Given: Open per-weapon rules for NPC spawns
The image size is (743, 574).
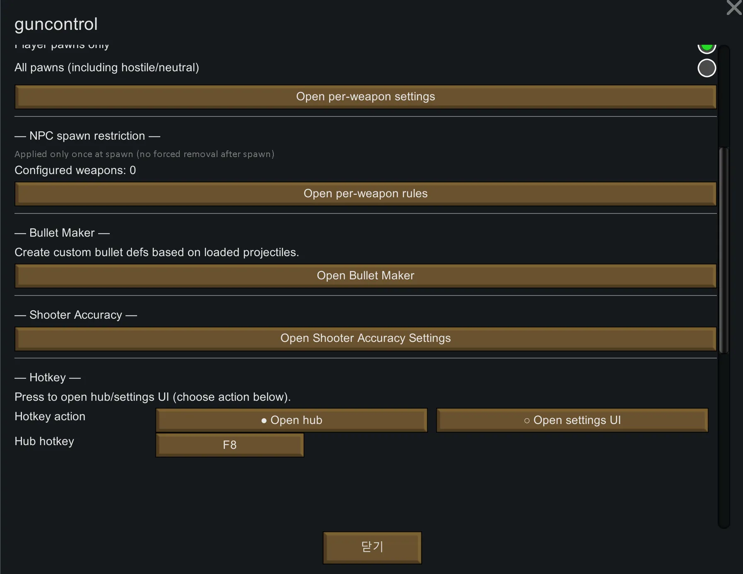Looking at the screenshot, I should pyautogui.click(x=365, y=194).
